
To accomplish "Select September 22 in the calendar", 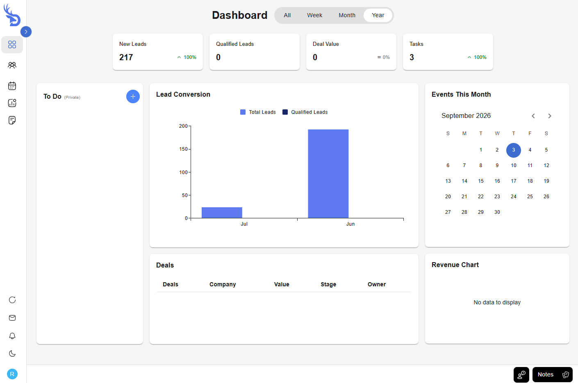I will tap(481, 197).
